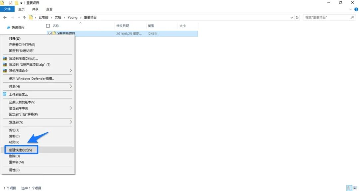Screen dimensions: 359x191
Task: Open Explorer help question mark icon
Action: point(356,9)
